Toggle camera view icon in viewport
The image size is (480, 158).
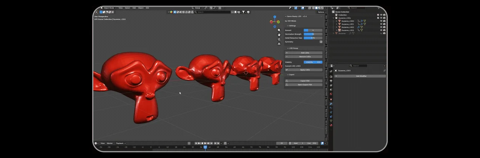tap(279, 39)
